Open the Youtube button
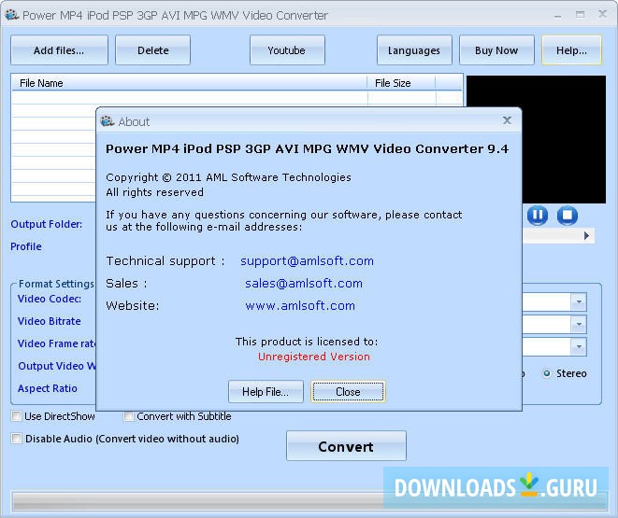Image resolution: width=618 pixels, height=518 pixels. tap(287, 50)
